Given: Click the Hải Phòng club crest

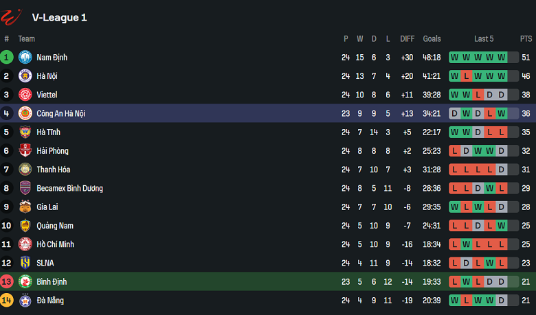Looking at the screenshot, I should point(25,151).
